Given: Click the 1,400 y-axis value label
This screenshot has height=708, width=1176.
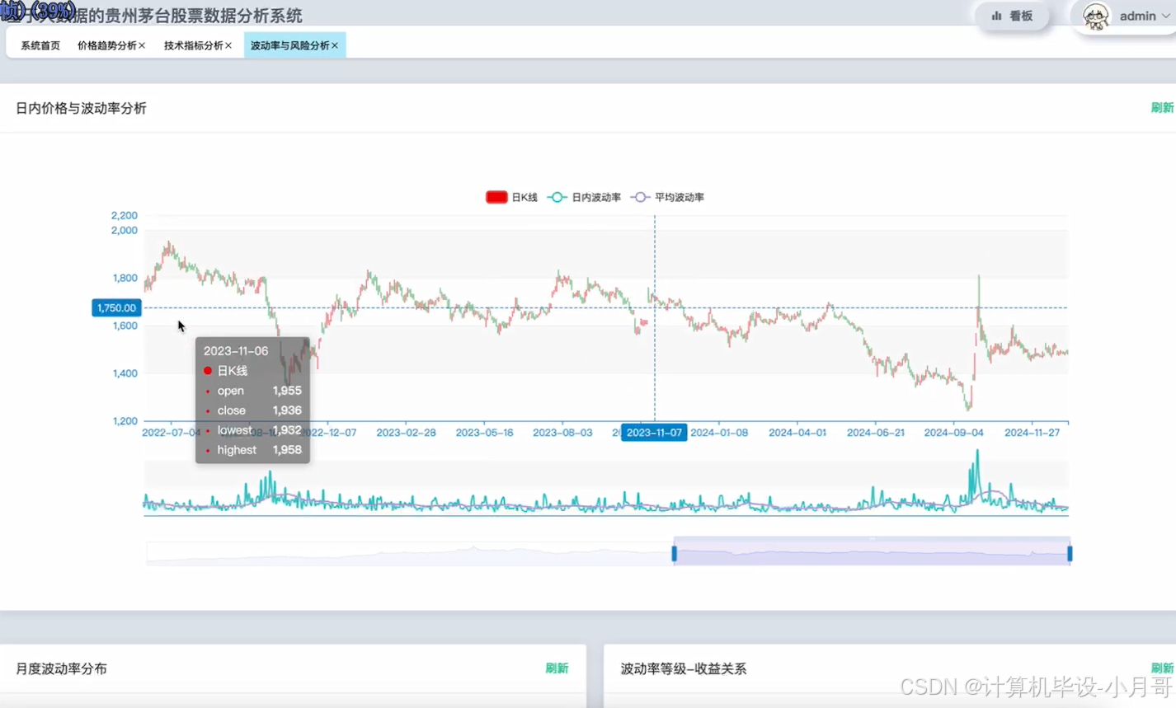Looking at the screenshot, I should point(125,373).
